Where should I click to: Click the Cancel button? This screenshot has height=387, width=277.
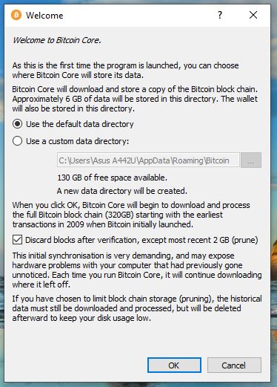click(234, 365)
